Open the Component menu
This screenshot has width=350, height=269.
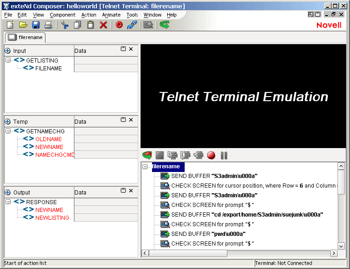[x=62, y=15]
